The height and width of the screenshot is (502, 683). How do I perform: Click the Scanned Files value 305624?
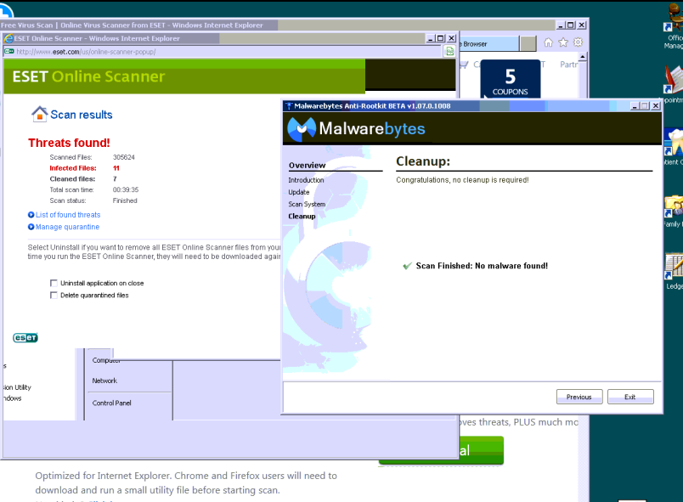pyautogui.click(x=124, y=157)
